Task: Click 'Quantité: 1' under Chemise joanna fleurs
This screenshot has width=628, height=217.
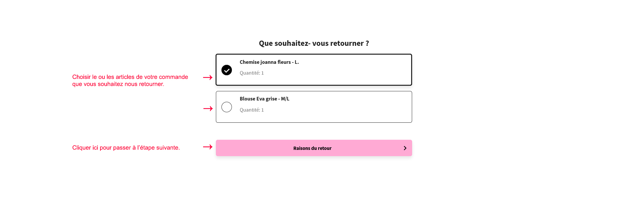Action: pyautogui.click(x=252, y=73)
